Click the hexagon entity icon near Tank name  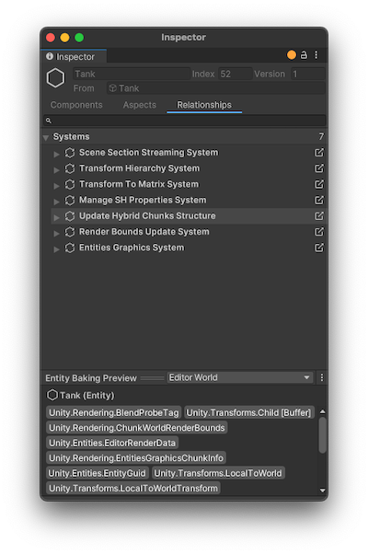click(56, 77)
